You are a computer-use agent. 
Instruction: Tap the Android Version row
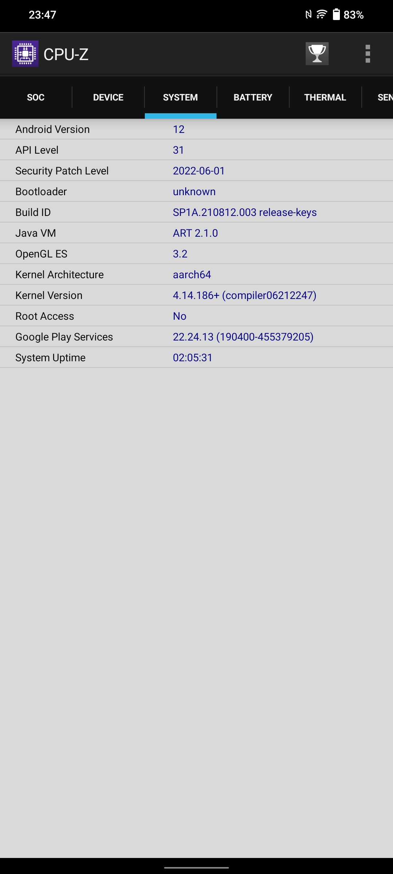(196, 129)
